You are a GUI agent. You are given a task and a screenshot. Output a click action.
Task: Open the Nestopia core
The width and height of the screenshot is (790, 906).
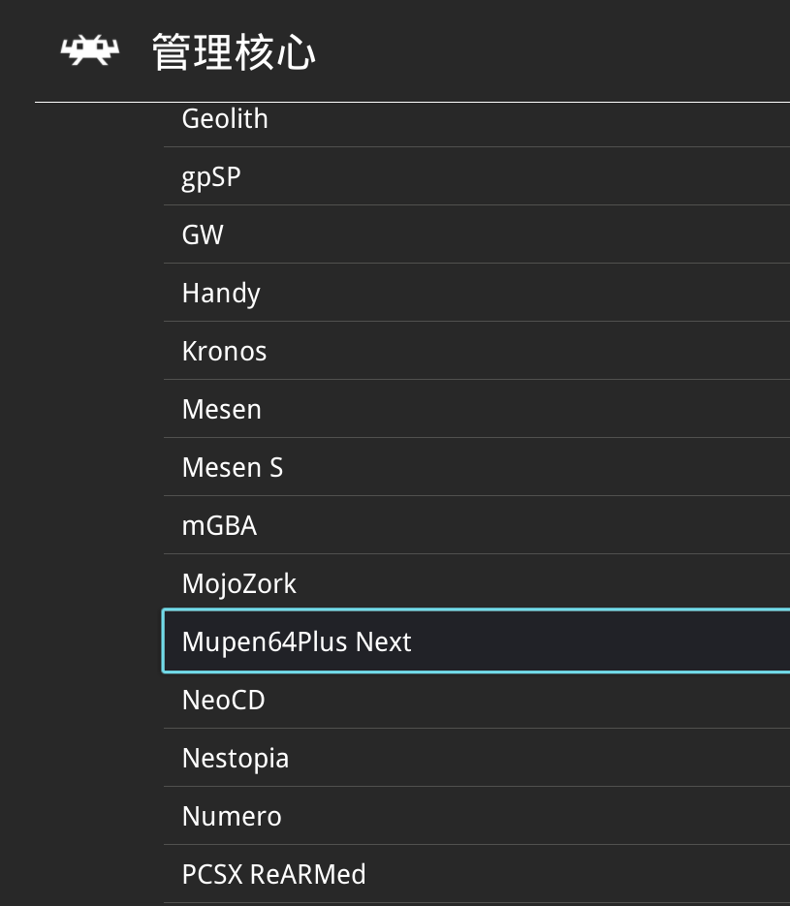(x=236, y=759)
